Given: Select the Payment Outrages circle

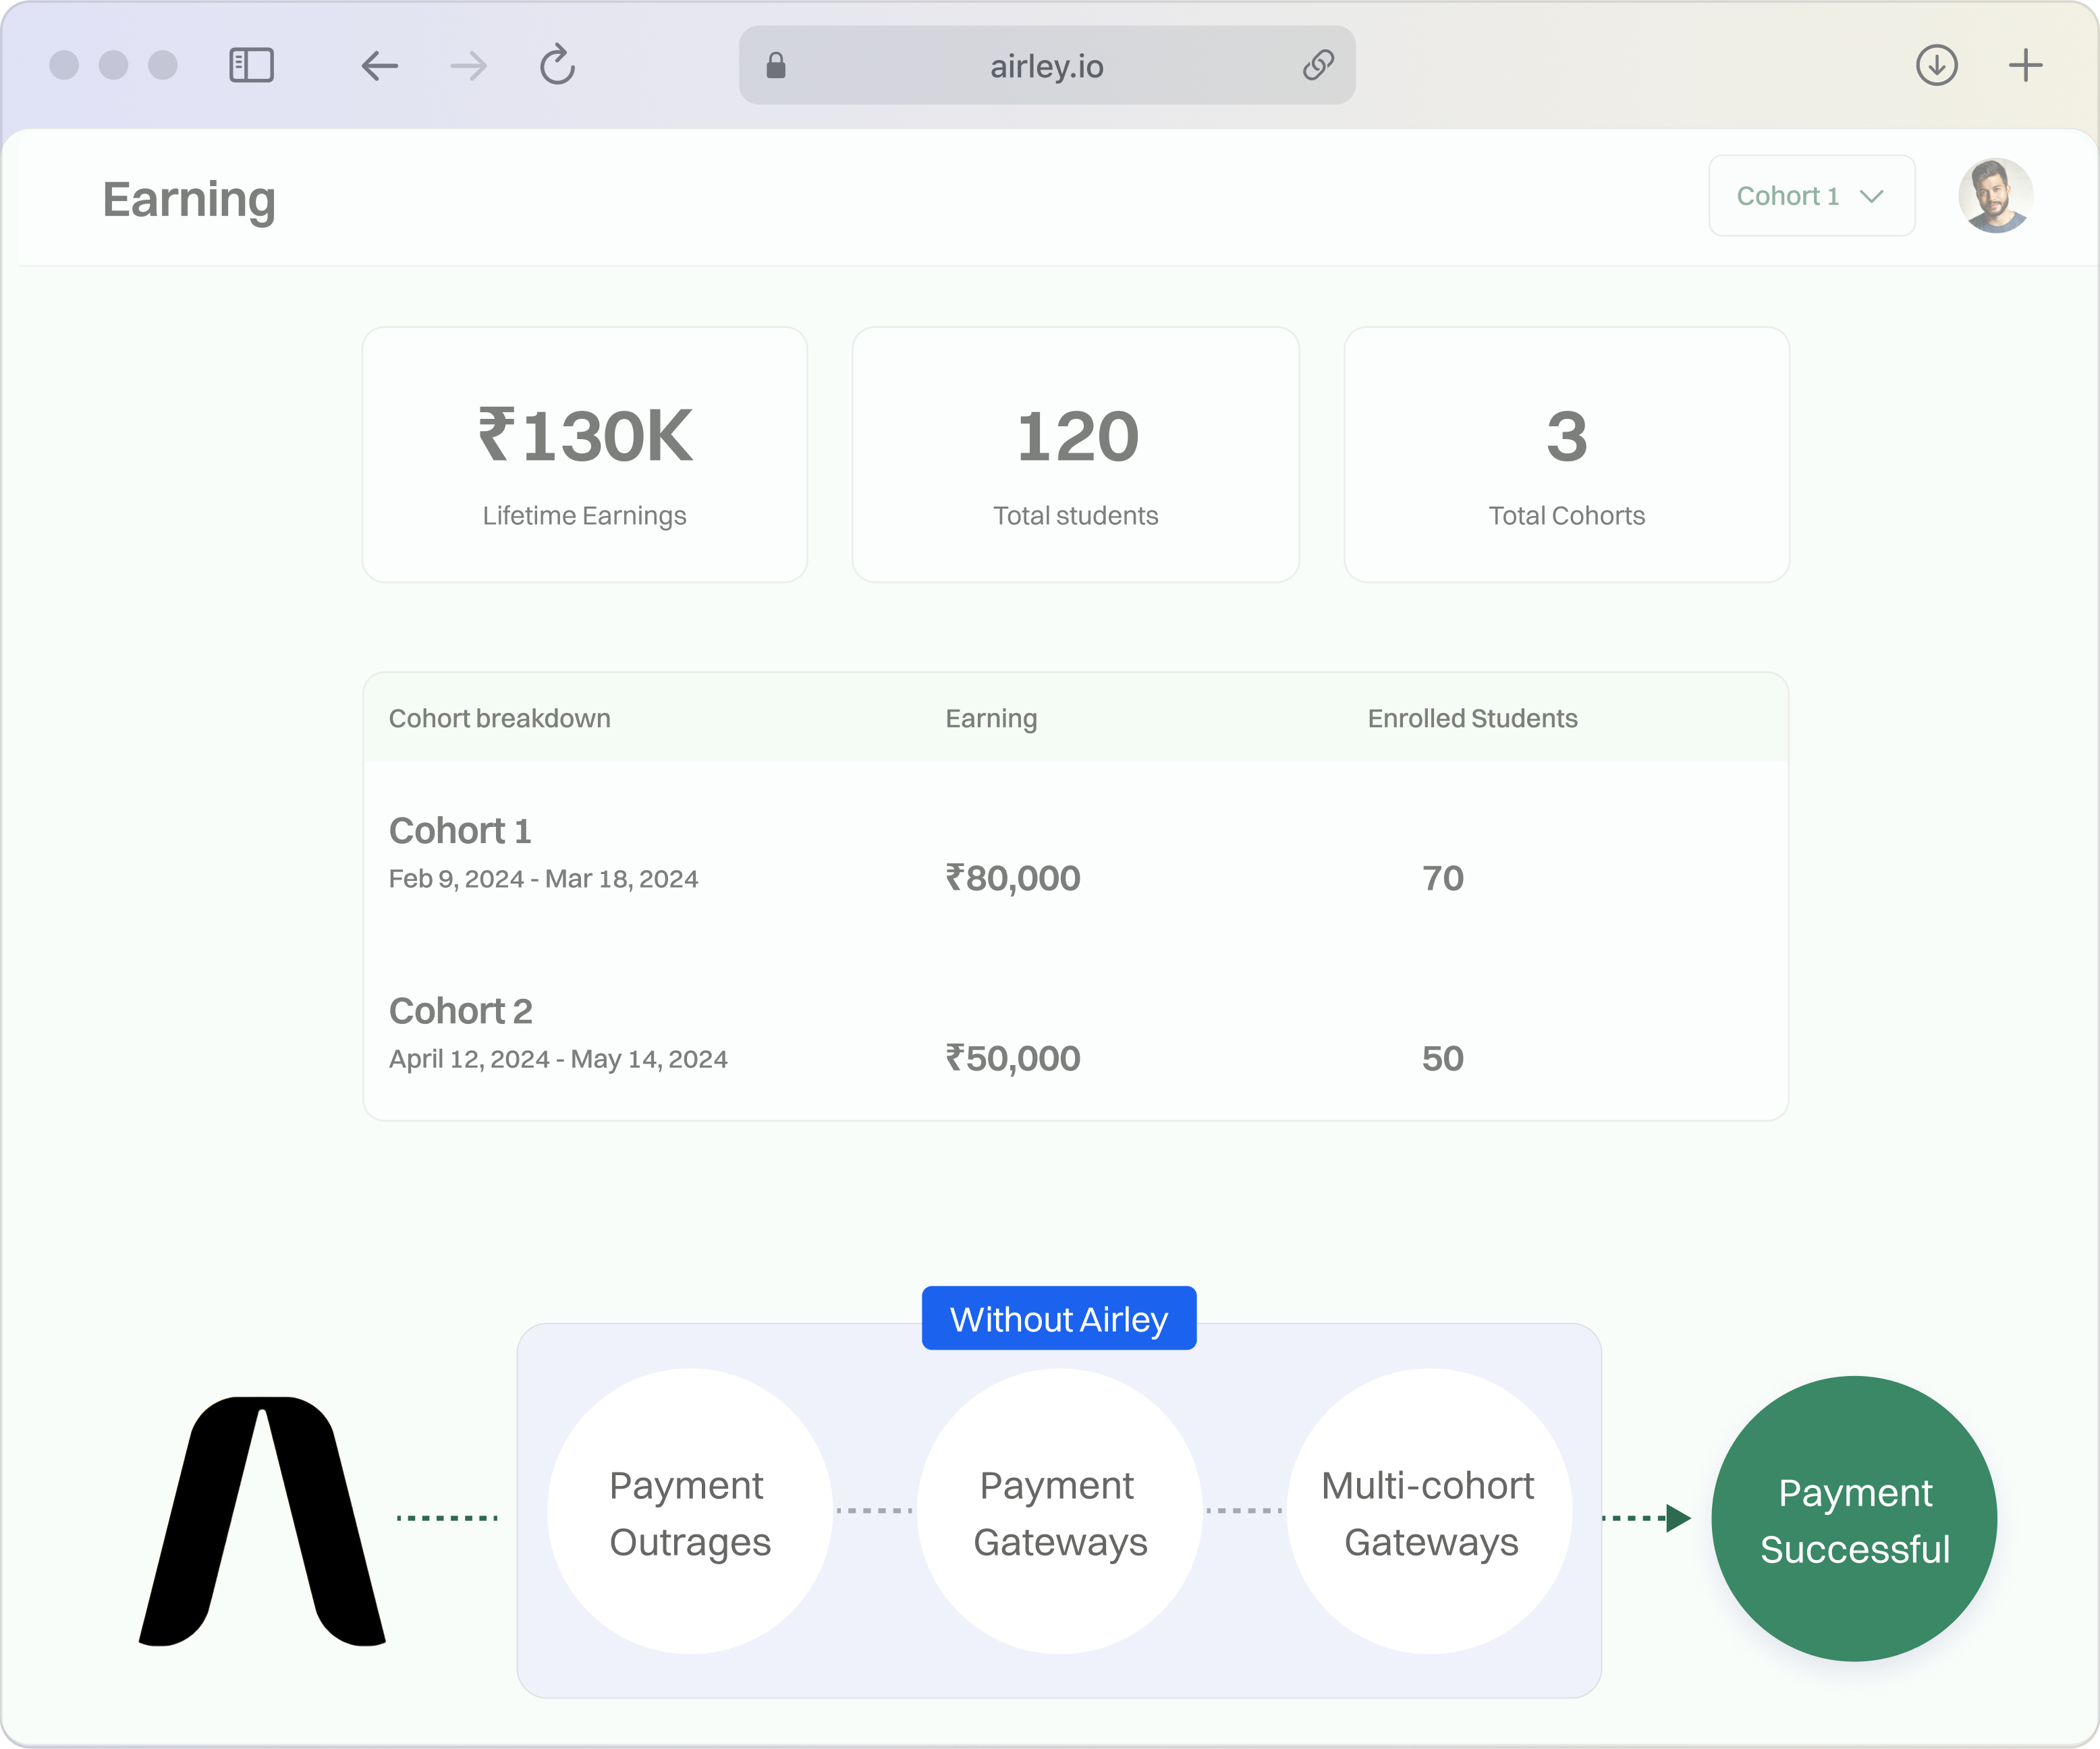Looking at the screenshot, I should [690, 1512].
